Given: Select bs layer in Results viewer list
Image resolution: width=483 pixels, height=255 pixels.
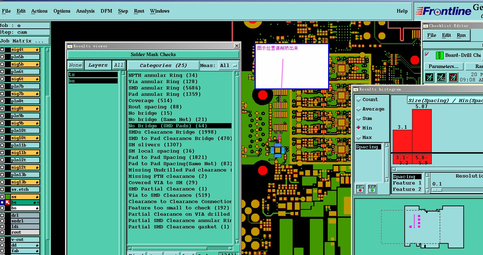Looking at the screenshot, I should tap(93, 81).
